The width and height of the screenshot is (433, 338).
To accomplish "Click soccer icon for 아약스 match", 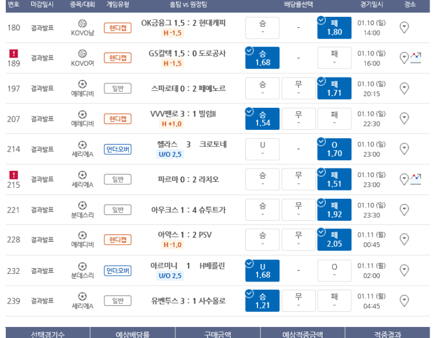I will [x=82, y=235].
